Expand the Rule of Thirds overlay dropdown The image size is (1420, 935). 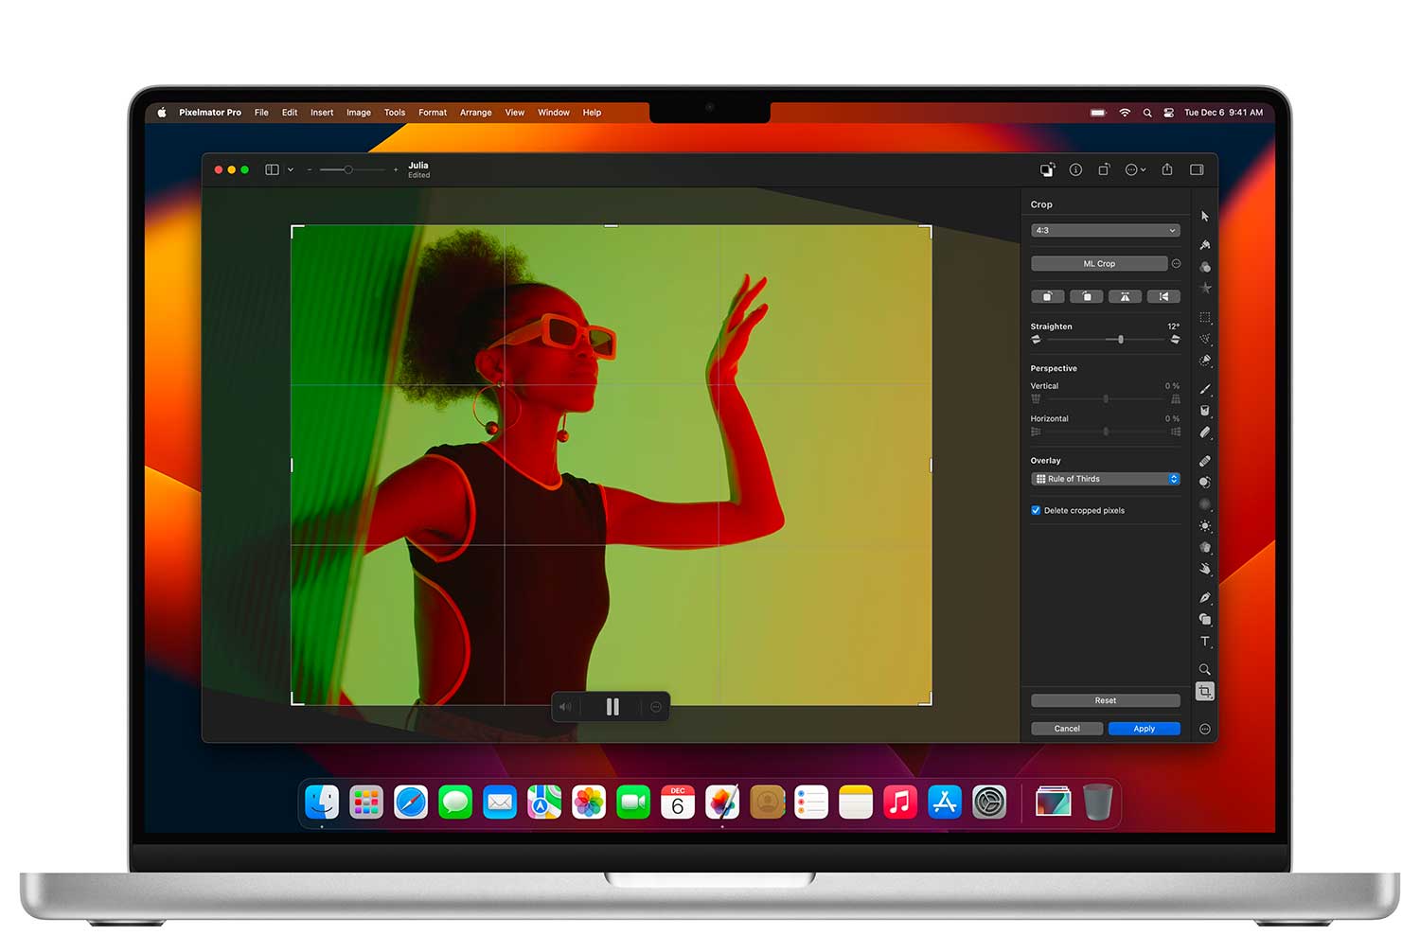pyautogui.click(x=1105, y=479)
